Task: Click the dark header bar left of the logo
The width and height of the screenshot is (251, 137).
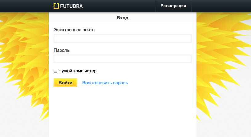Action: pos(25,6)
